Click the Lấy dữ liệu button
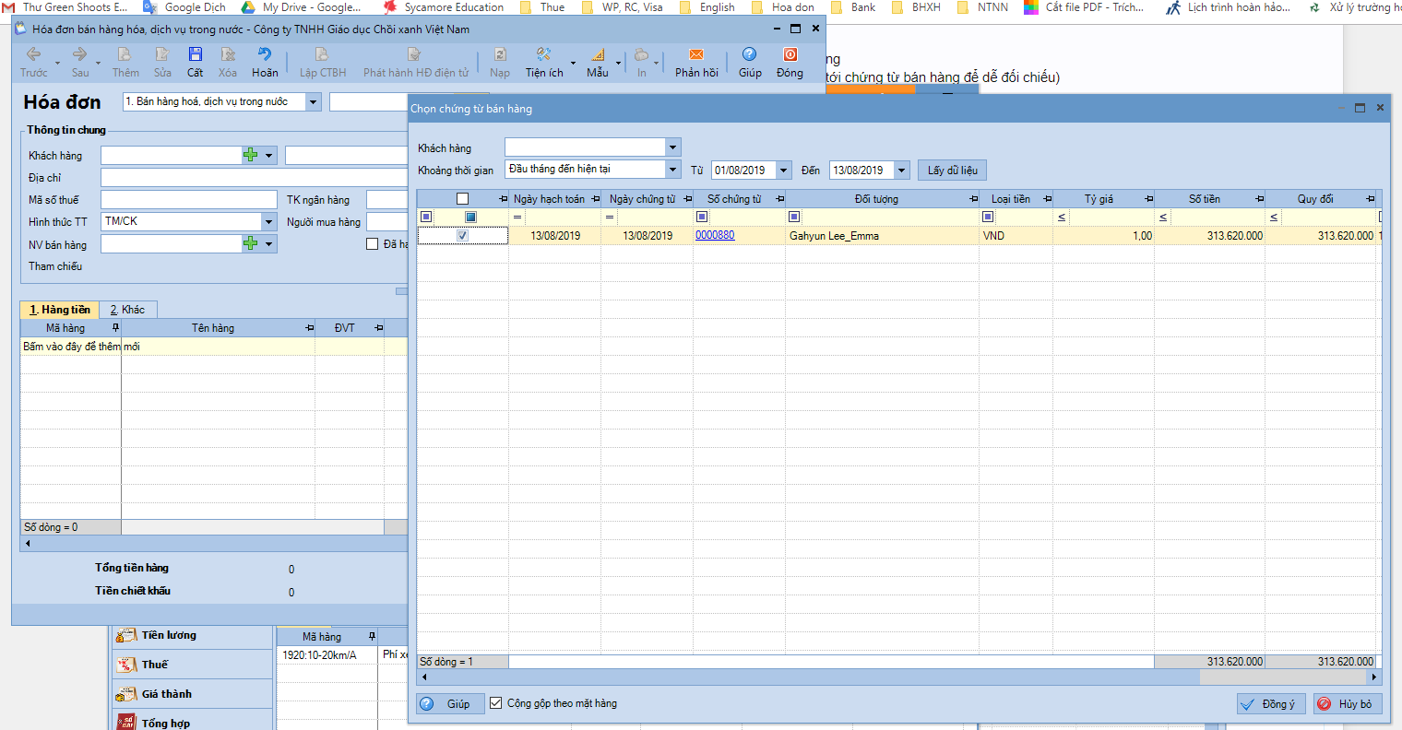This screenshot has width=1402, height=730. [952, 171]
